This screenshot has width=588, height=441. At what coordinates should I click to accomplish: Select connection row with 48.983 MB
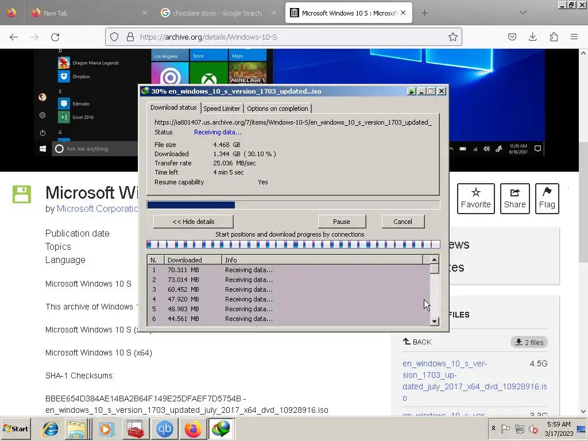289,309
